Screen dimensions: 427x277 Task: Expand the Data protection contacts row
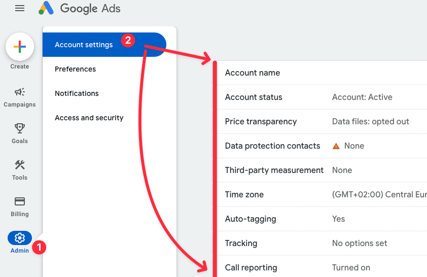pos(322,146)
